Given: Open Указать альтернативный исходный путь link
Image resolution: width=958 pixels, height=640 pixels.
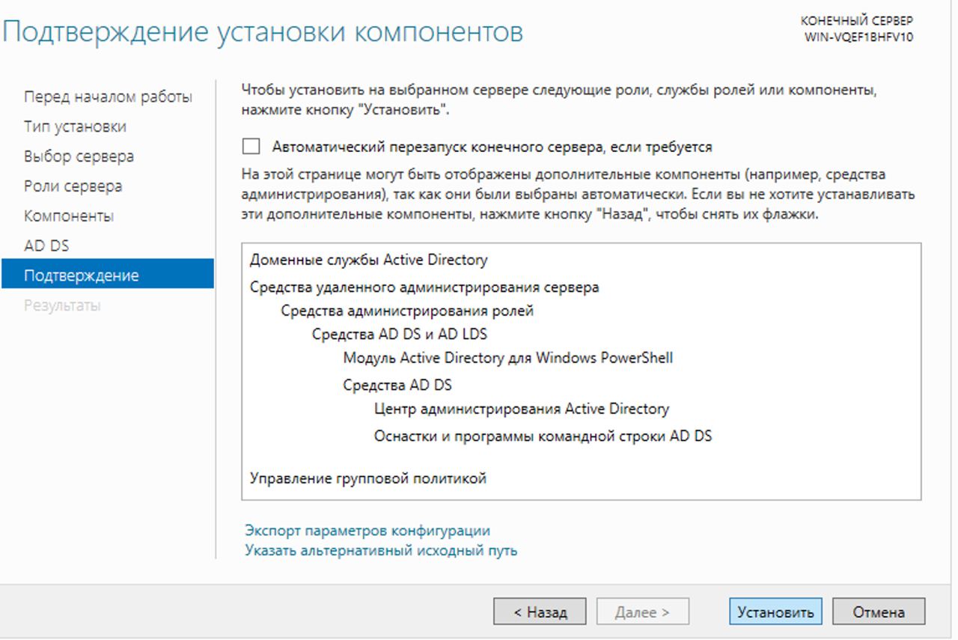Looking at the screenshot, I should tap(381, 551).
